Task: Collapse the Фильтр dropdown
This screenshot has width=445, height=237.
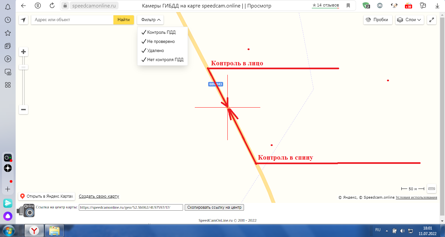Action: pyautogui.click(x=151, y=20)
